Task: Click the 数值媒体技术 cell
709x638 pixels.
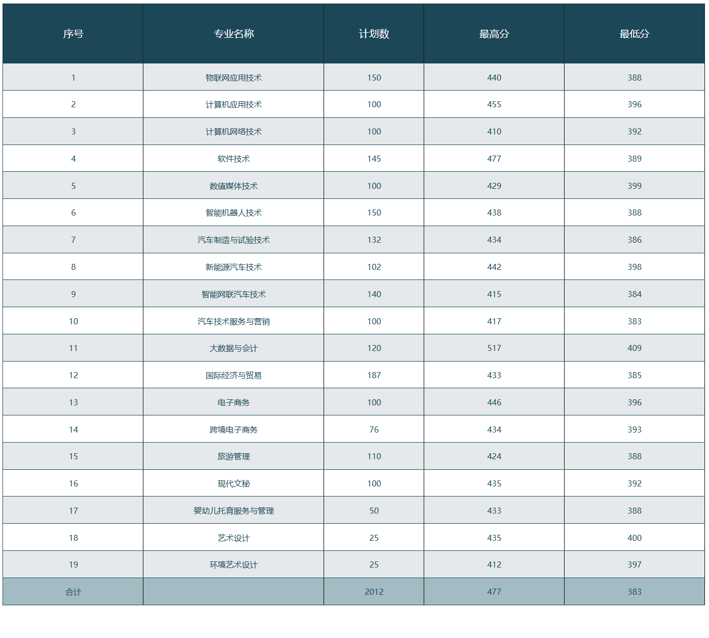Action: tap(233, 186)
